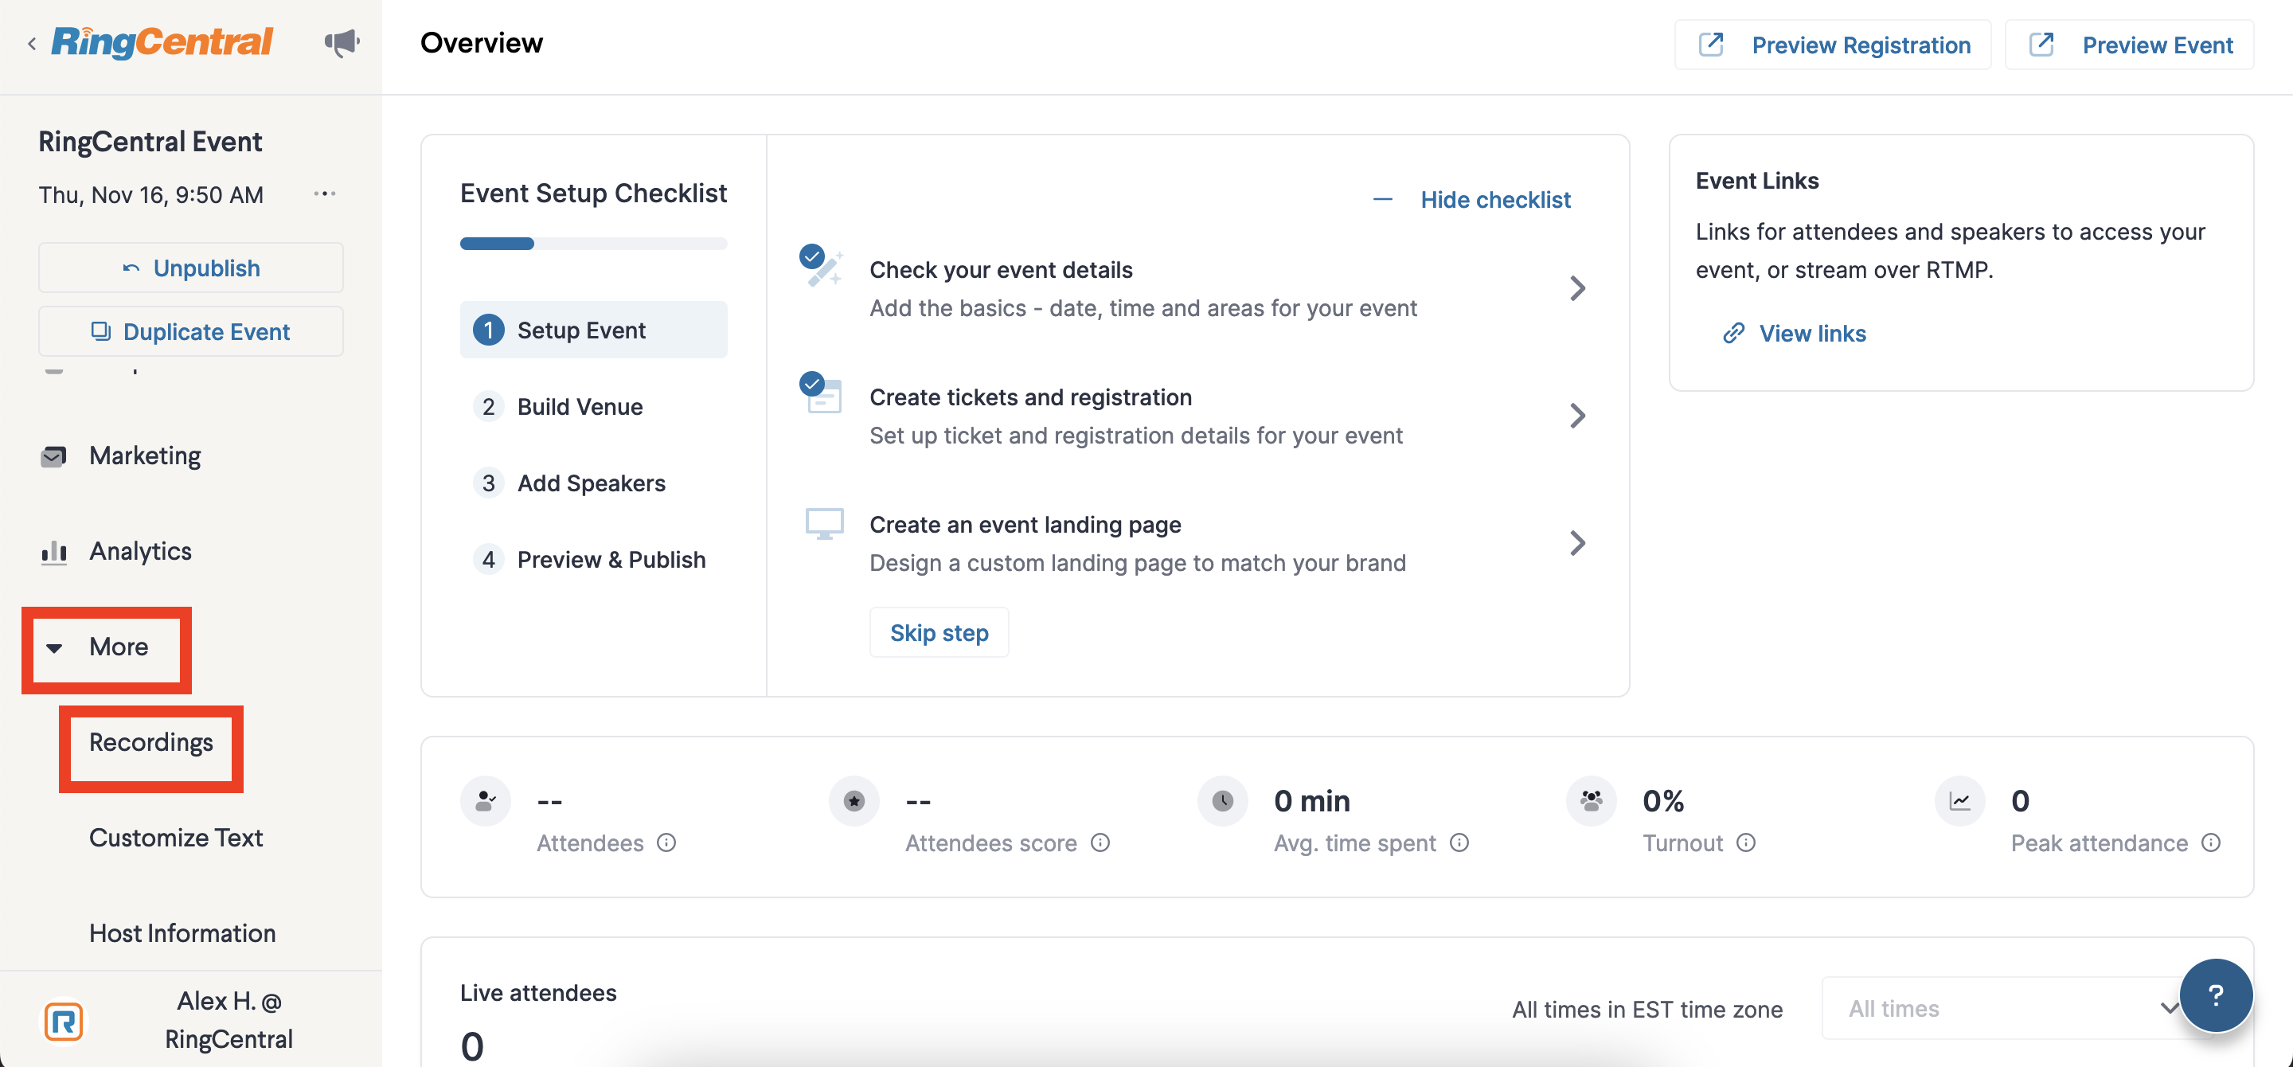Click Attendees score info icon
The image size is (2293, 1067).
[x=1100, y=842]
